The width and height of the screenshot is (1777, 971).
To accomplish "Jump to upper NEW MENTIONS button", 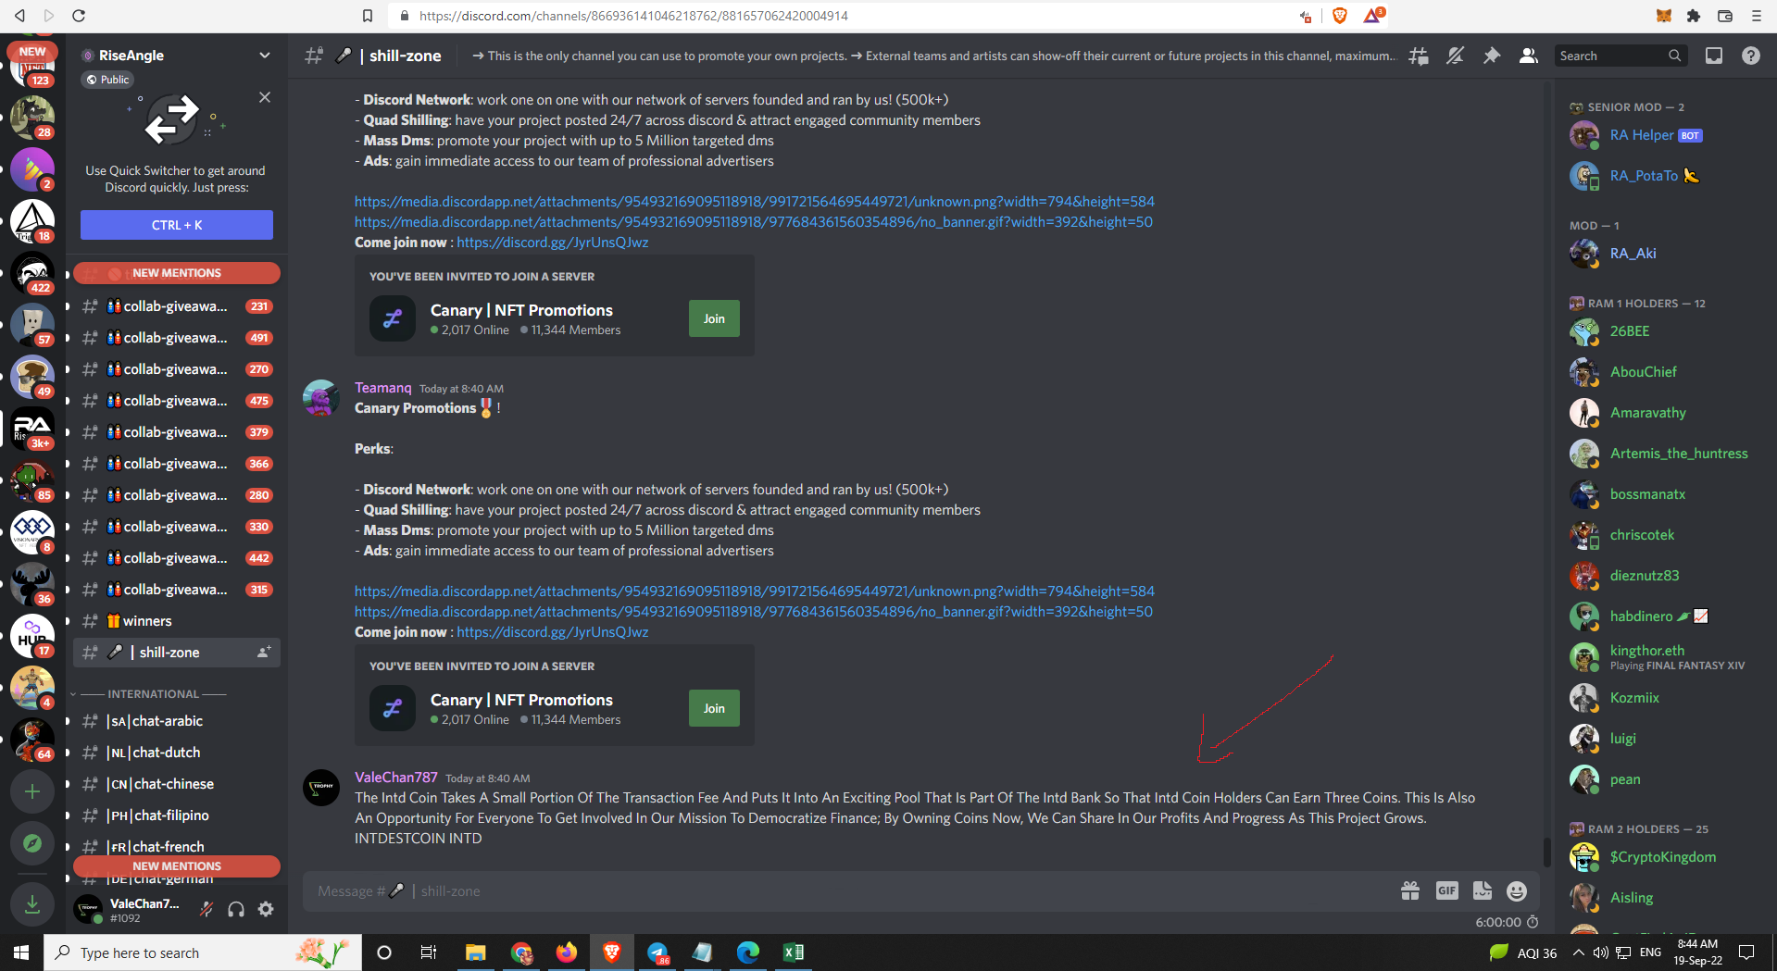I will [177, 273].
